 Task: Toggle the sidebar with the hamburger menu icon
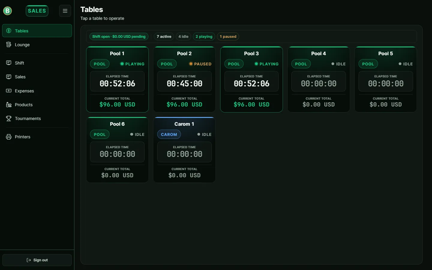tap(65, 11)
